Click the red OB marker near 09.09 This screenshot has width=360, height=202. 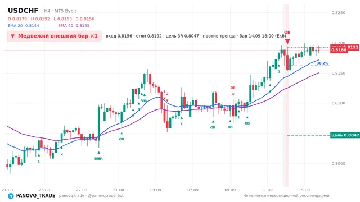[233, 88]
